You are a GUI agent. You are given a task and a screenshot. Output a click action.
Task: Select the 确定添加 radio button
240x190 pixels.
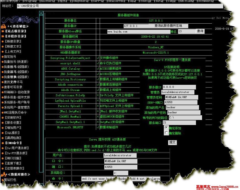pos(166,127)
